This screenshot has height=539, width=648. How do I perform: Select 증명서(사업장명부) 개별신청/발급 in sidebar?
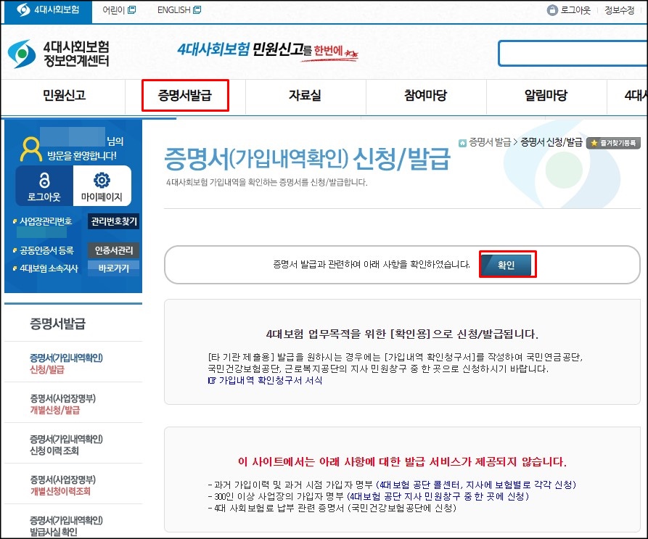tap(63, 404)
